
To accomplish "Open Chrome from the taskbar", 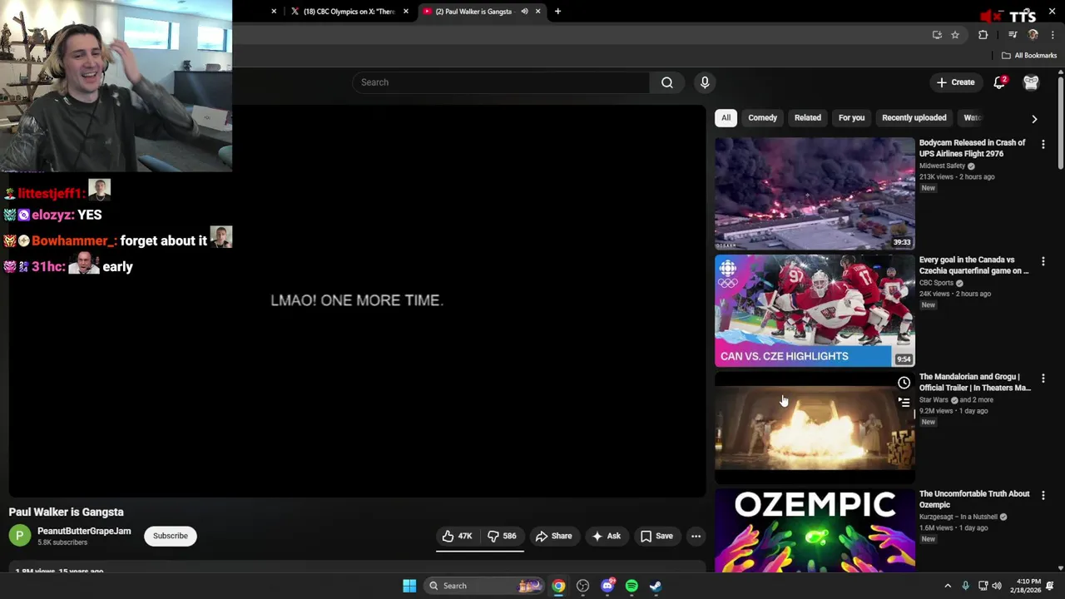I will pos(558,586).
